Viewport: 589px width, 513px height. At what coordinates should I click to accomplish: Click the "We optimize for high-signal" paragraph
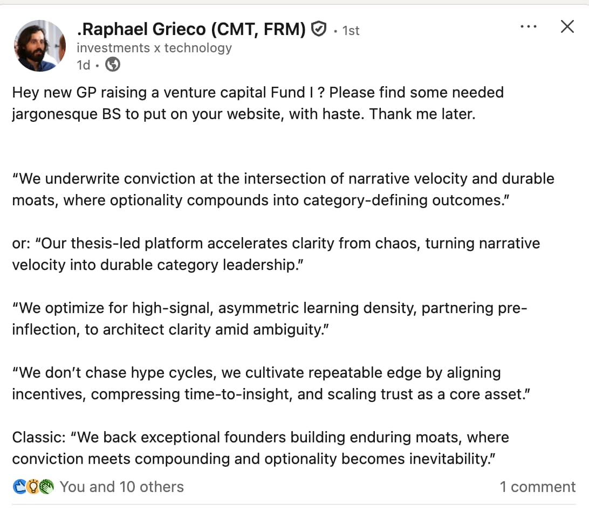click(270, 319)
